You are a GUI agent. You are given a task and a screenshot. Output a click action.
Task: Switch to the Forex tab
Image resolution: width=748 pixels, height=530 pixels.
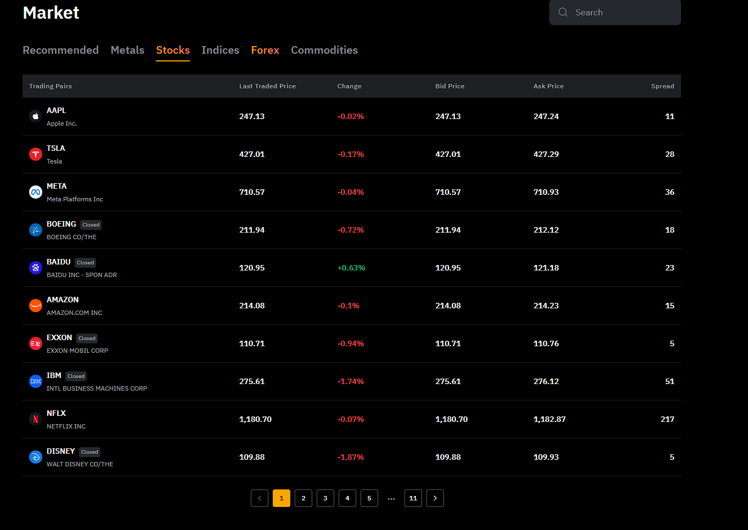click(x=265, y=50)
